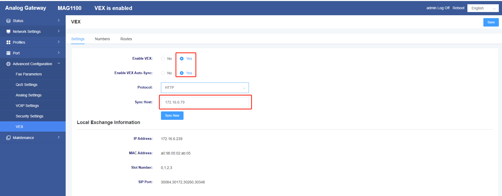
Task: Open Security Settings in sidebar
Action: [33, 116]
